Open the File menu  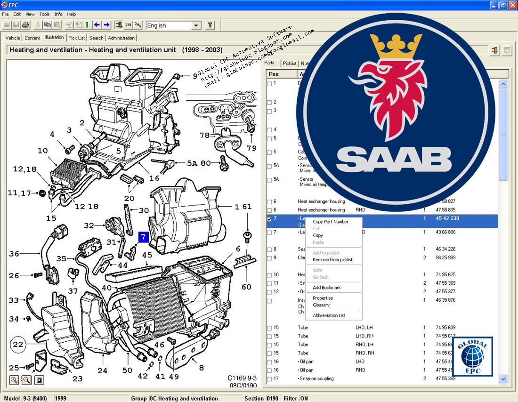tap(5, 14)
